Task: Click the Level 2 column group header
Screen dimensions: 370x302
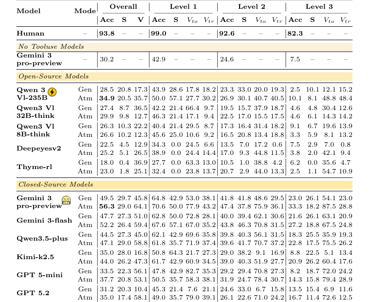Action: coord(252,7)
